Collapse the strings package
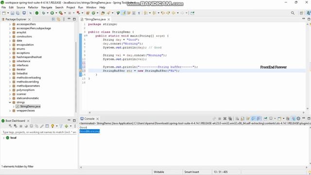 pos(10,103)
